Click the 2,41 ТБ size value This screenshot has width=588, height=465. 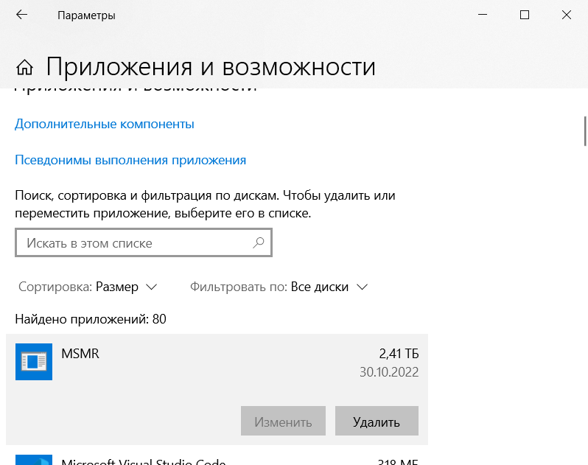pos(399,354)
